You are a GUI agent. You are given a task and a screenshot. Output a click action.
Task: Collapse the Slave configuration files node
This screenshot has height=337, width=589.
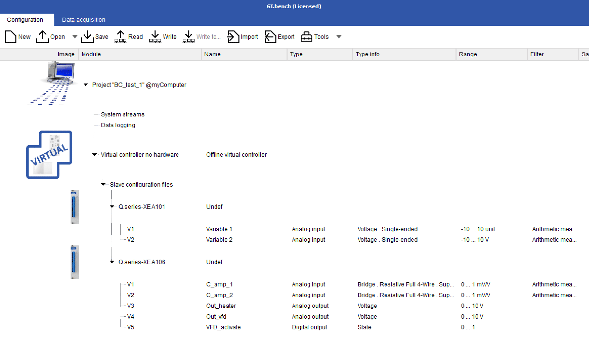pos(103,184)
